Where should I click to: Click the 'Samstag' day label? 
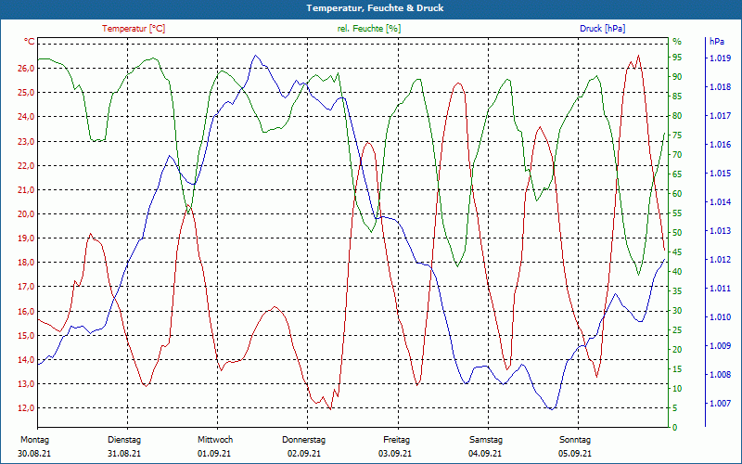pyautogui.click(x=486, y=440)
